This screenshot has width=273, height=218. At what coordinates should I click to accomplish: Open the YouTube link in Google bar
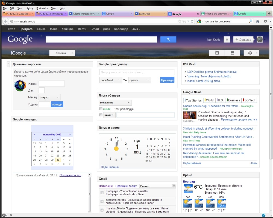tap(67, 29)
